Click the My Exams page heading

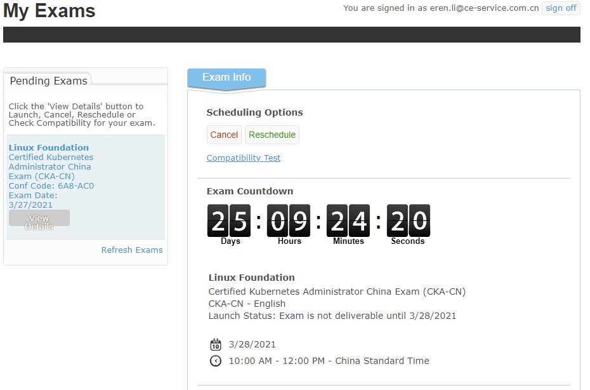coord(49,11)
